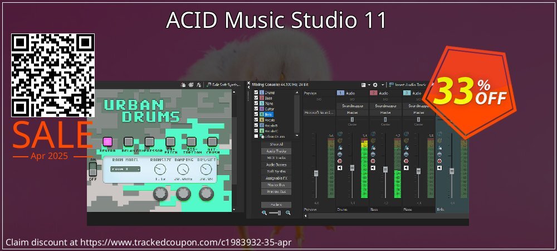The height and width of the screenshot is (251, 557).
Task: Toggle the Compressor effect pad in Urban Drums
Action: pyautogui.click(x=149, y=142)
